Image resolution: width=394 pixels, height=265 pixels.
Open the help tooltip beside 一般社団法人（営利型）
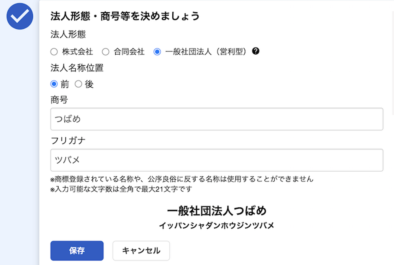click(x=256, y=51)
